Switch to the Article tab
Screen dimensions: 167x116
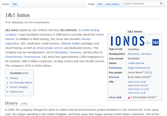[x=6, y=4]
